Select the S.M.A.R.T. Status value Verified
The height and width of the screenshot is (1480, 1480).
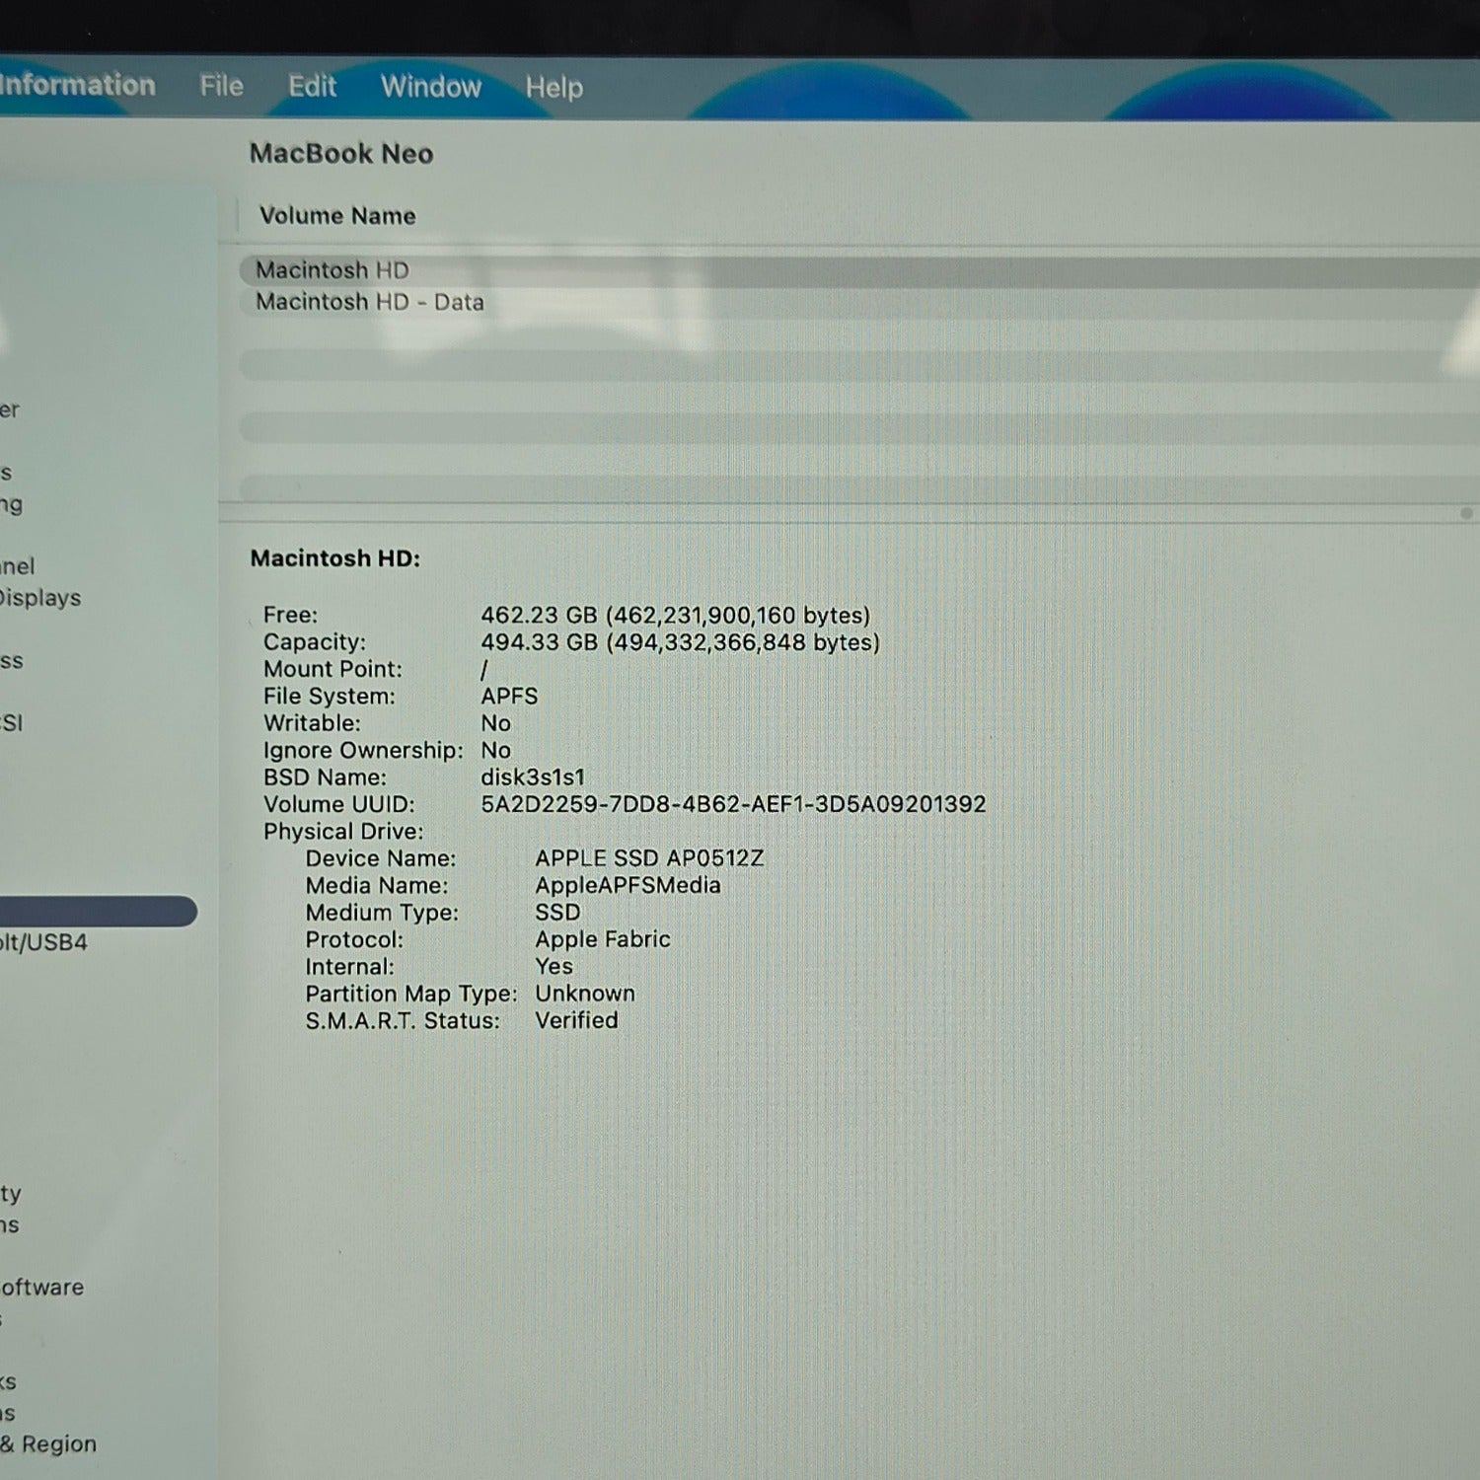576,1020
